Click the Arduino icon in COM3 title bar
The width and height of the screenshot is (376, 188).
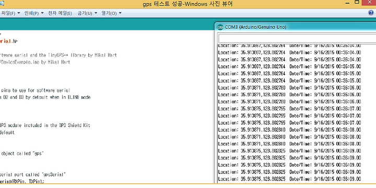pos(220,27)
